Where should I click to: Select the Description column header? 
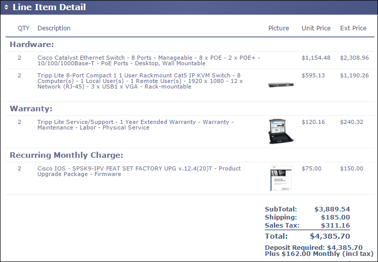pos(54,28)
